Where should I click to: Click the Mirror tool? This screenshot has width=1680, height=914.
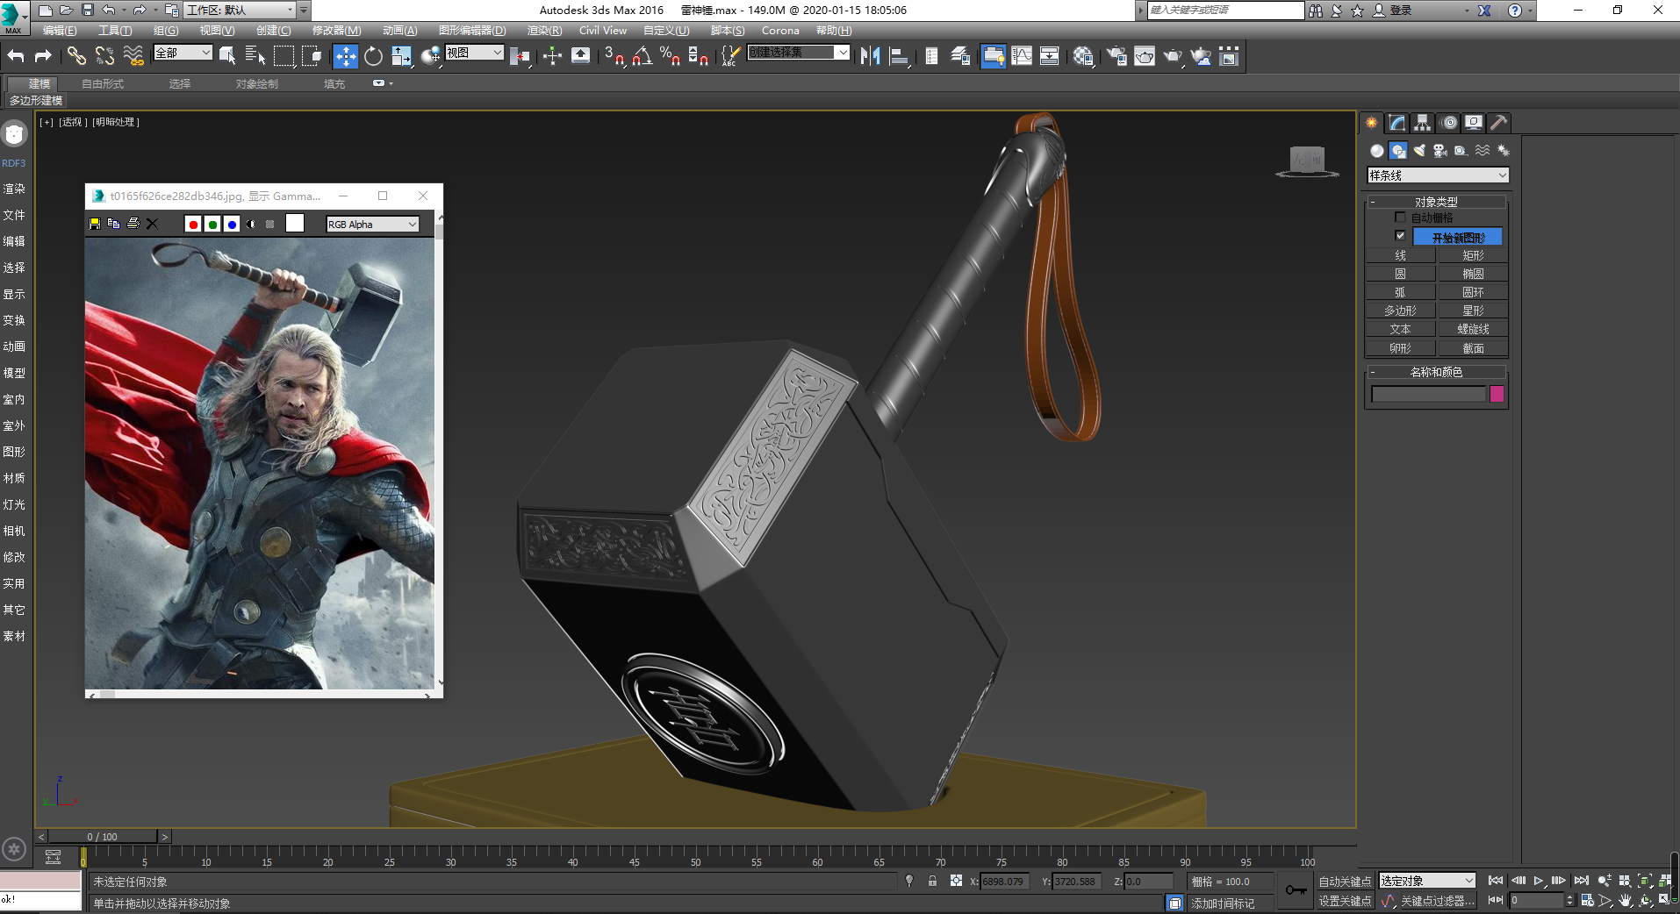click(870, 56)
